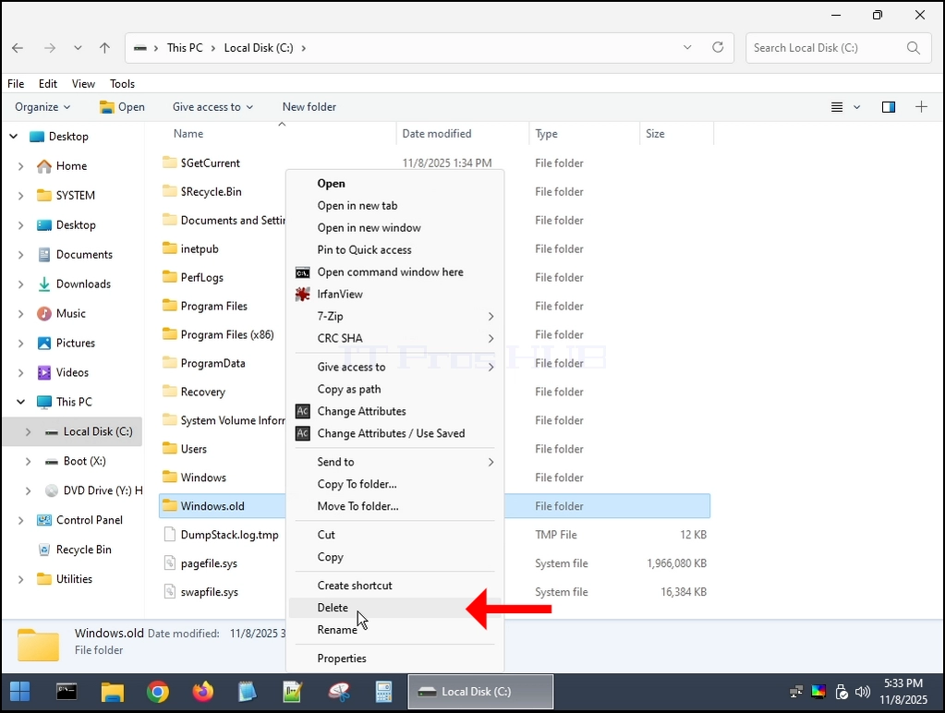Open the Organize dropdown
Viewport: 945px width, 713px height.
(x=42, y=107)
